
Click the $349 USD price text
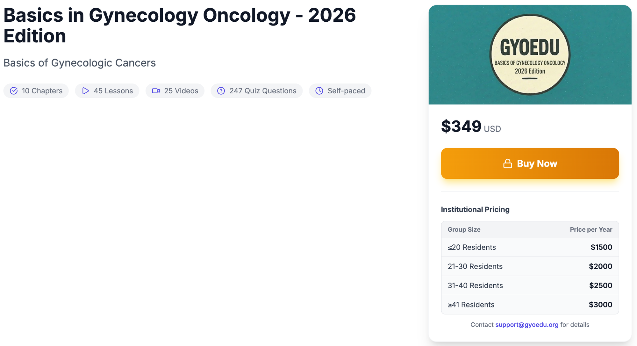[x=471, y=126]
